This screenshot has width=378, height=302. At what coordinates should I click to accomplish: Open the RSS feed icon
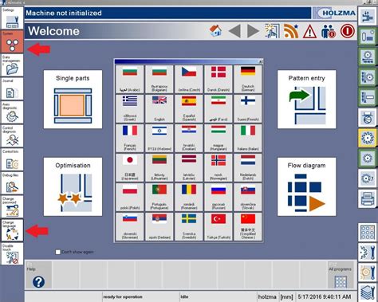pyautogui.click(x=291, y=31)
